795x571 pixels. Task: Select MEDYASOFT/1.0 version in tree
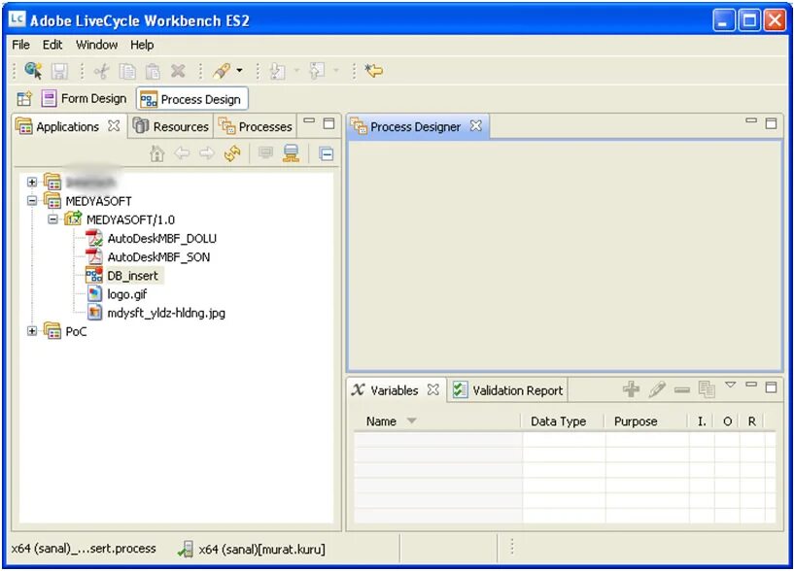(x=130, y=219)
